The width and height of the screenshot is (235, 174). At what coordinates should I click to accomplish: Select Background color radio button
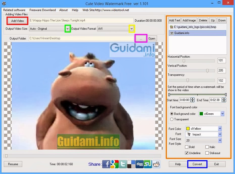172,114
